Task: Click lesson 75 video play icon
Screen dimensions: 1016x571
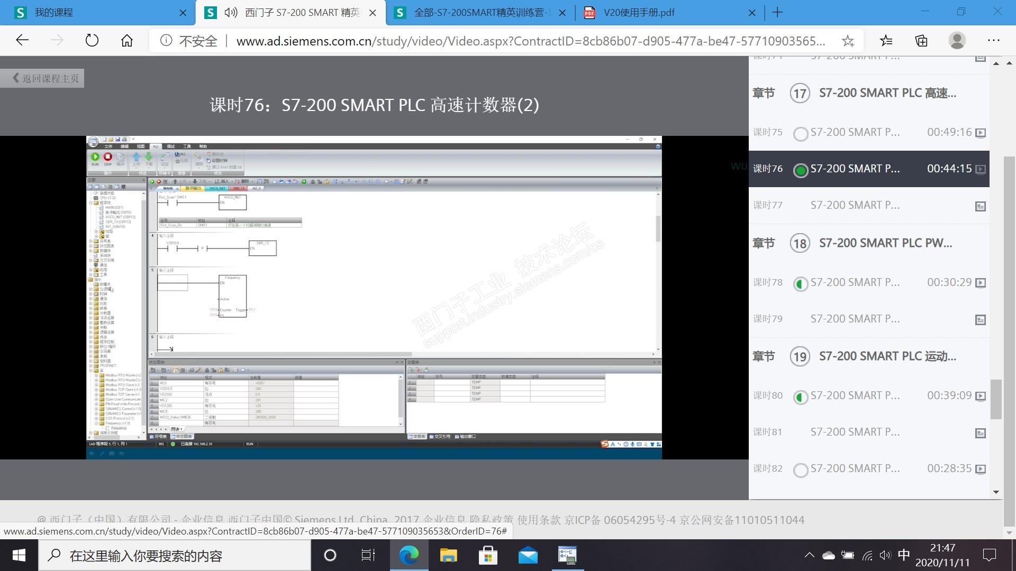Action: coord(980,133)
